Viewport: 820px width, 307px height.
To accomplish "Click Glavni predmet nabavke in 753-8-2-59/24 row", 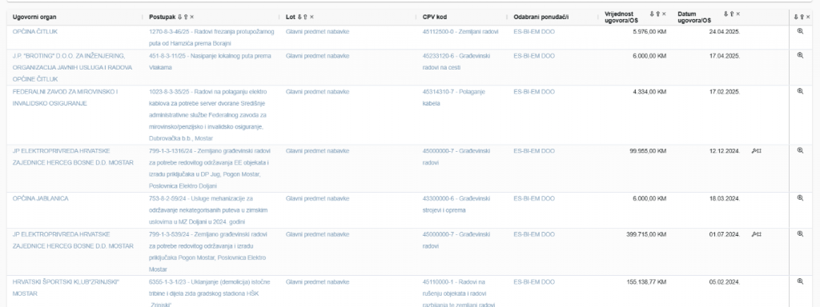I will click(x=317, y=198).
